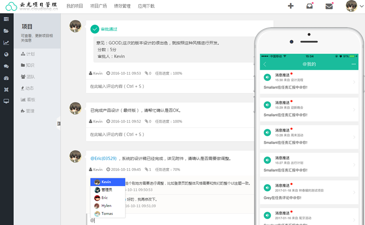Image resolution: width=365 pixels, height=225 pixels.
Task: Click the monitor icon in dark sidebar
Action: pos(6,101)
